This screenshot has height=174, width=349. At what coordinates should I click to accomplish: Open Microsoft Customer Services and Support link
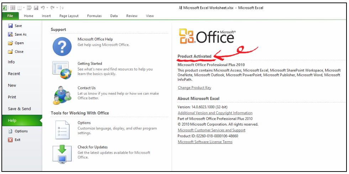211,130
